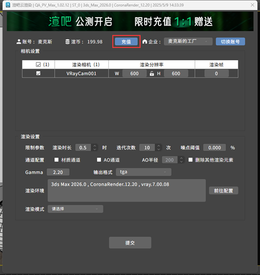This screenshot has width=260, height=275.
Task: Click the 迭代次数 10 field
Action: [x=147, y=148]
